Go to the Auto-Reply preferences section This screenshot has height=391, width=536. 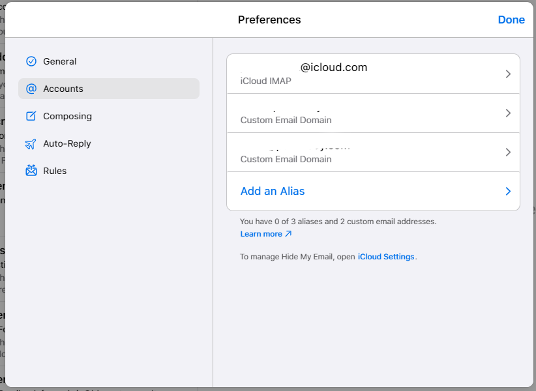click(67, 143)
